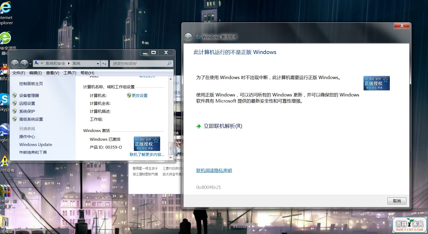The image size is (428, 234).
Task: Open the Skype desktop shortcut
Action: click(4, 100)
